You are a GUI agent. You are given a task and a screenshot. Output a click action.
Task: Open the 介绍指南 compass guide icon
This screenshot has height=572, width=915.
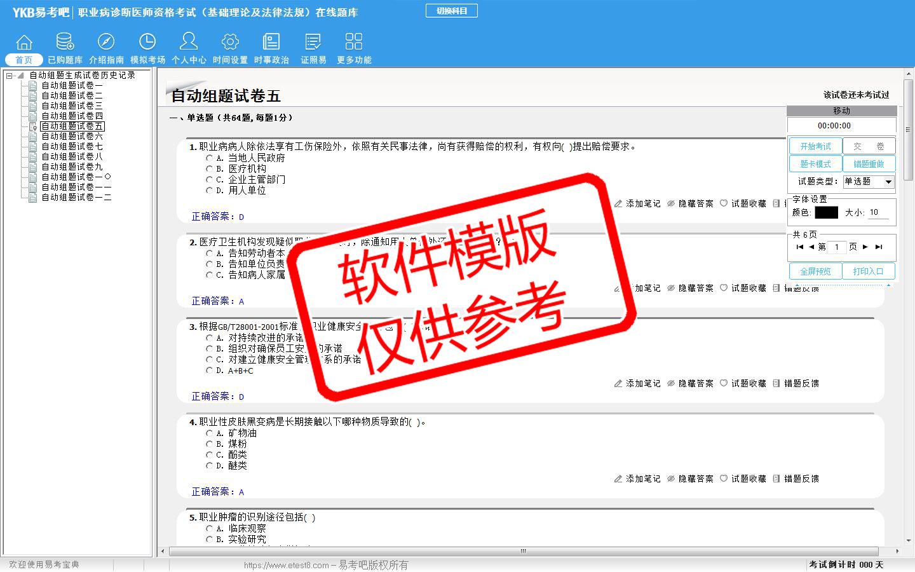(106, 42)
